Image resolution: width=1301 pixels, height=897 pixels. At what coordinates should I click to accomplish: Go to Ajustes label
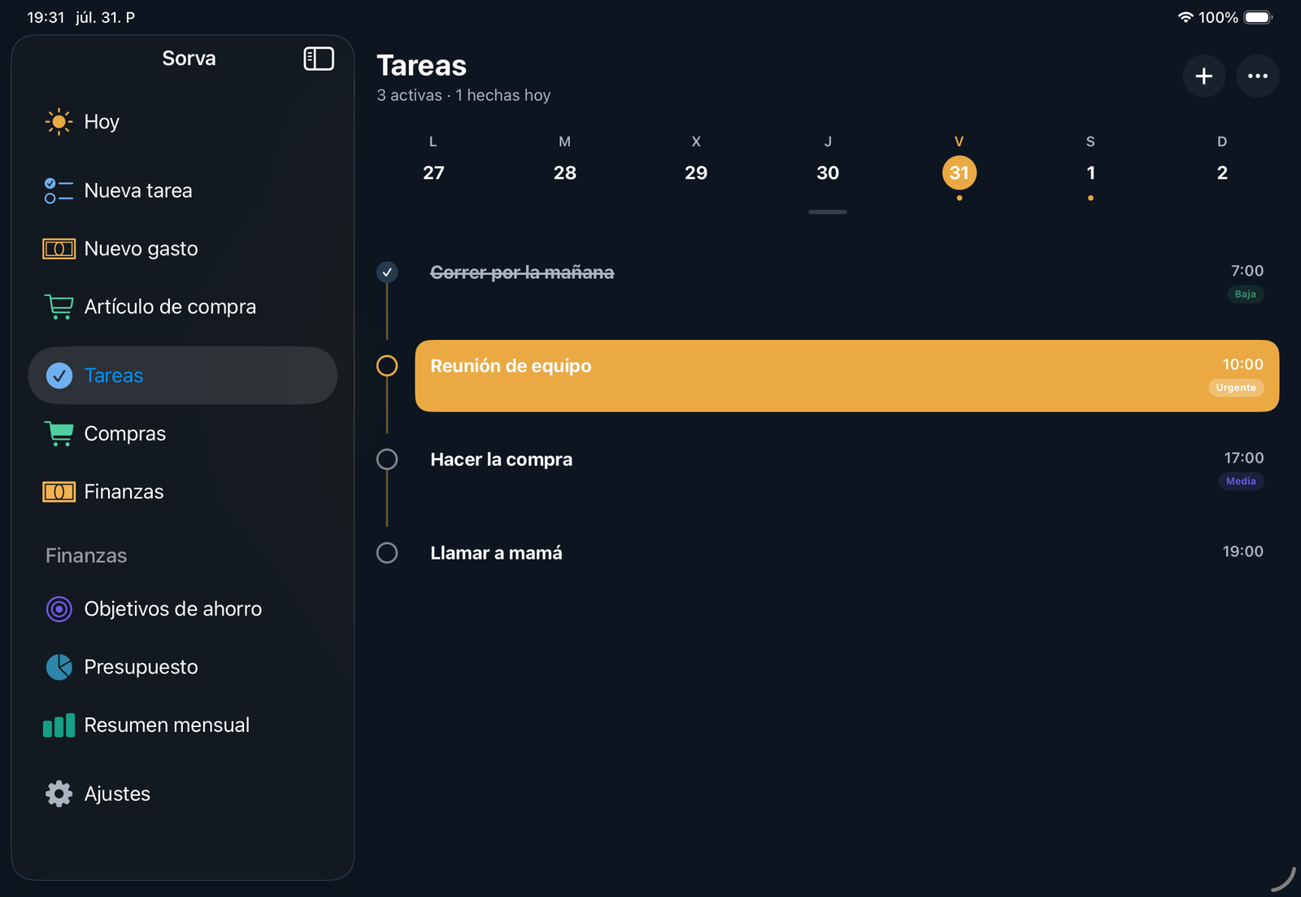point(117,794)
